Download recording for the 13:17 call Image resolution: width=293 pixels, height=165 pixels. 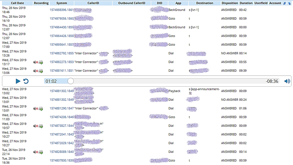[x=41, y=62]
